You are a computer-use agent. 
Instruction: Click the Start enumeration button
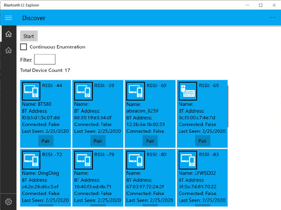click(x=29, y=36)
